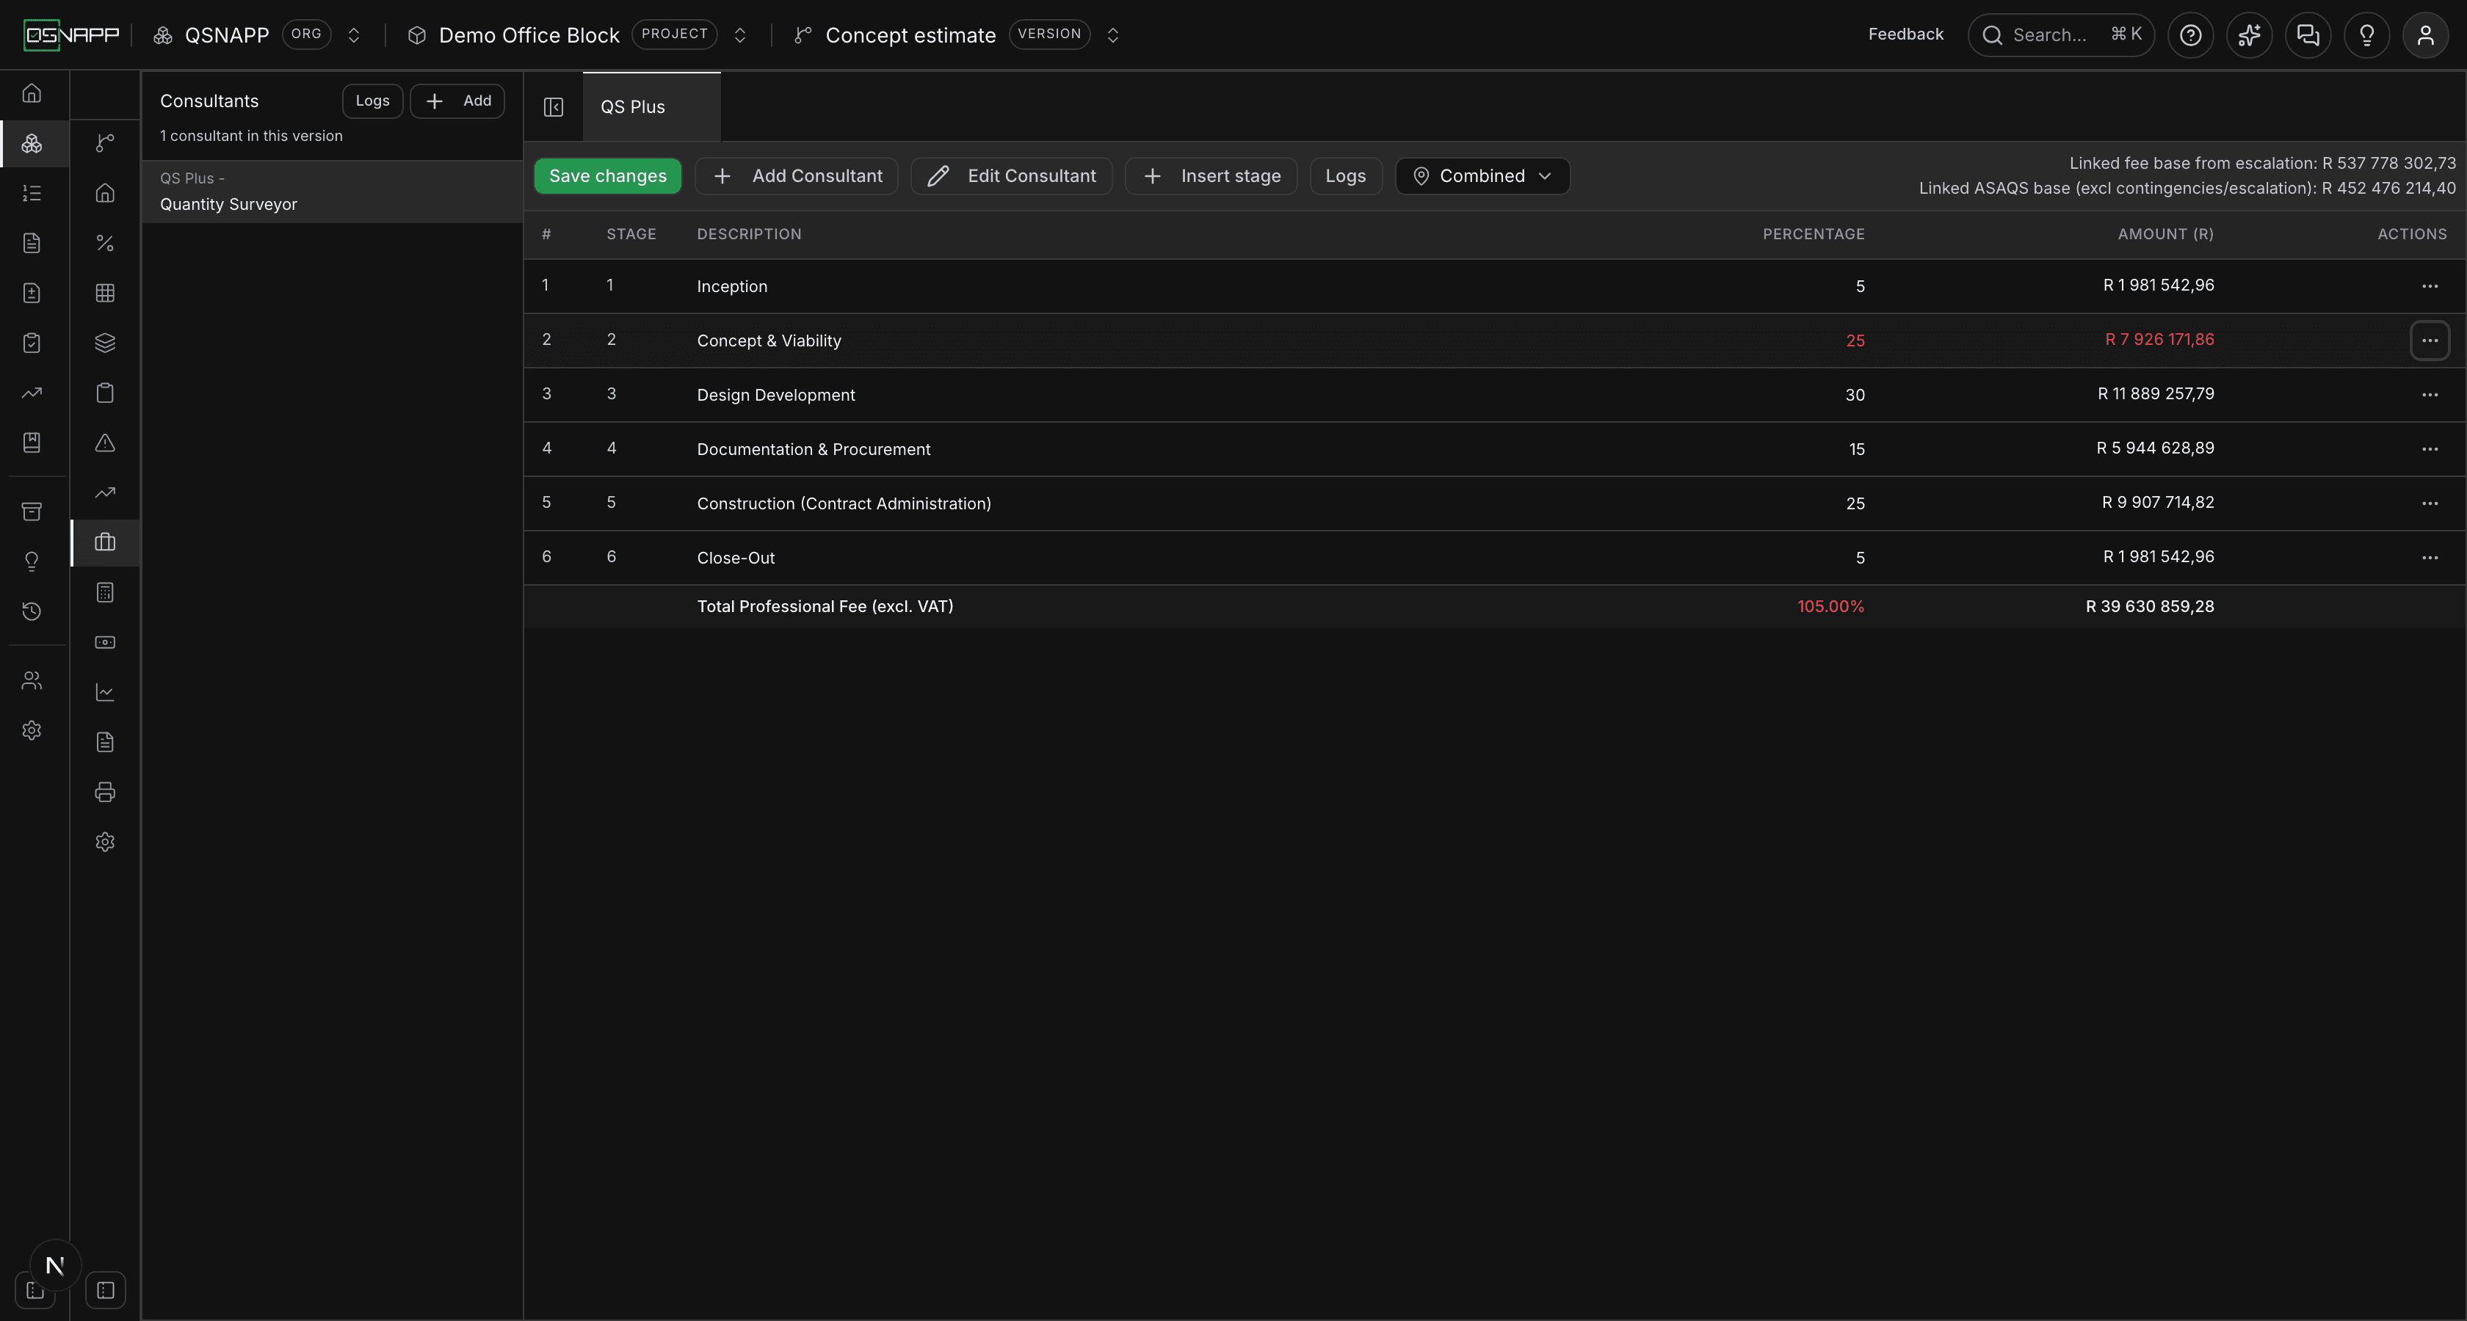
Task: Click Edit Consultant button
Action: (x=1011, y=176)
